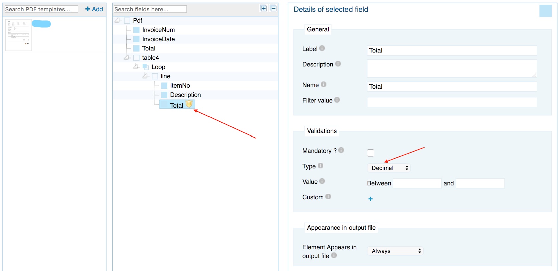Click the collapse all fields icon
The height and width of the screenshot is (271, 558).
click(273, 8)
